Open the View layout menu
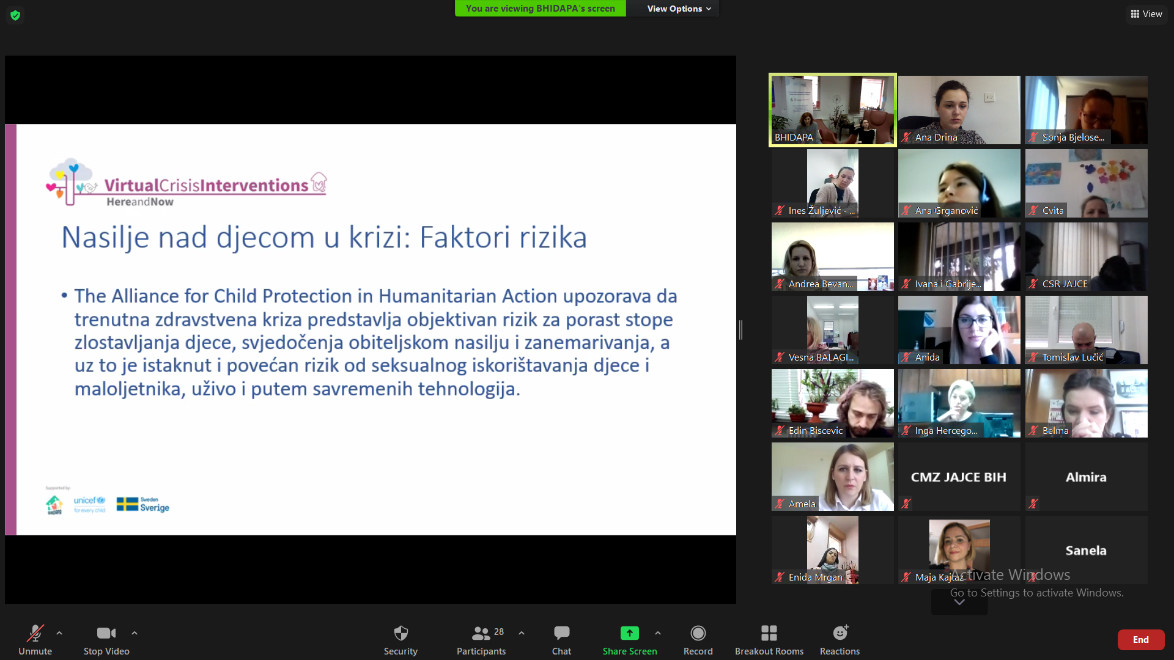This screenshot has height=660, width=1174. [1146, 14]
